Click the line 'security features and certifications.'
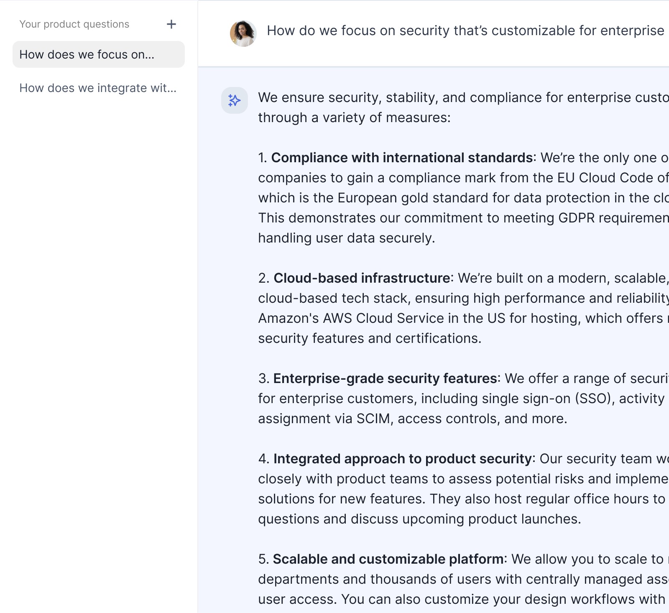Screen dimensions: 669x613 (x=370, y=338)
